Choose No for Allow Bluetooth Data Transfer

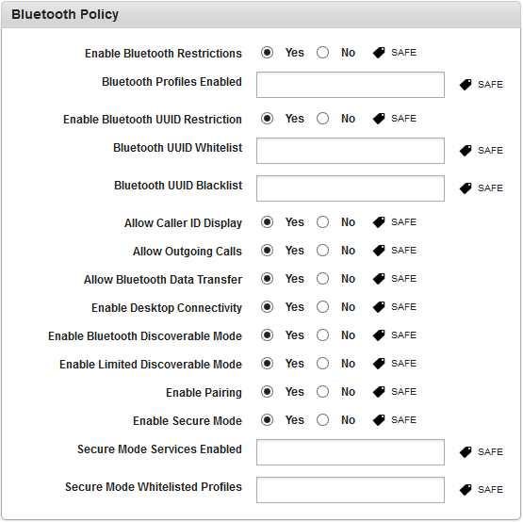322,279
